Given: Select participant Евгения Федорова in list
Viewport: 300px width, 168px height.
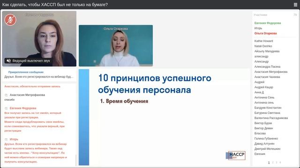Looking at the screenshot, I should (268, 23).
